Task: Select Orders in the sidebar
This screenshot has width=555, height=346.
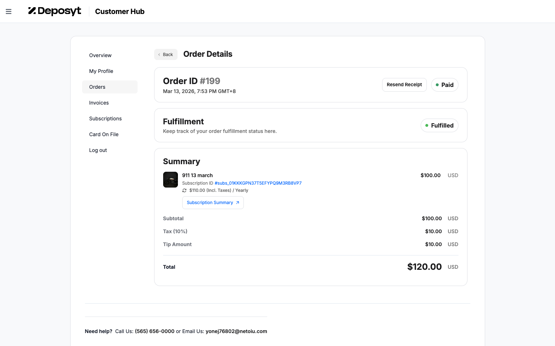Action: point(110,87)
